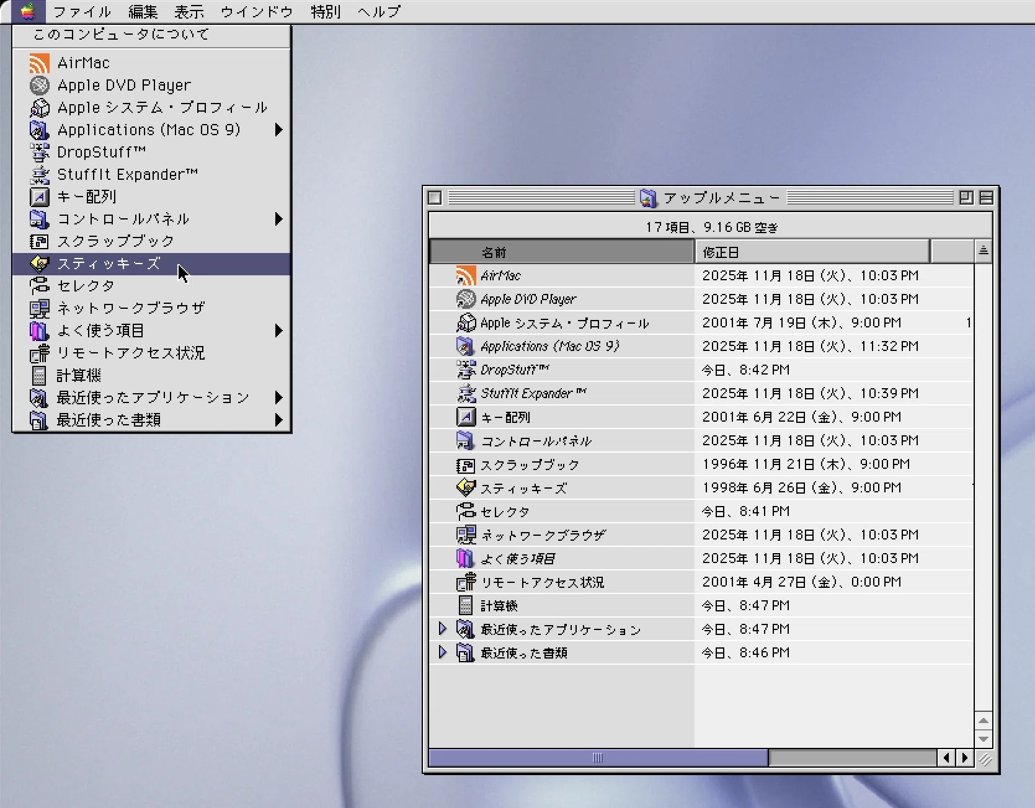Click vertical scrollbar up arrow
Screen dimensions: 1035x808
(x=983, y=721)
